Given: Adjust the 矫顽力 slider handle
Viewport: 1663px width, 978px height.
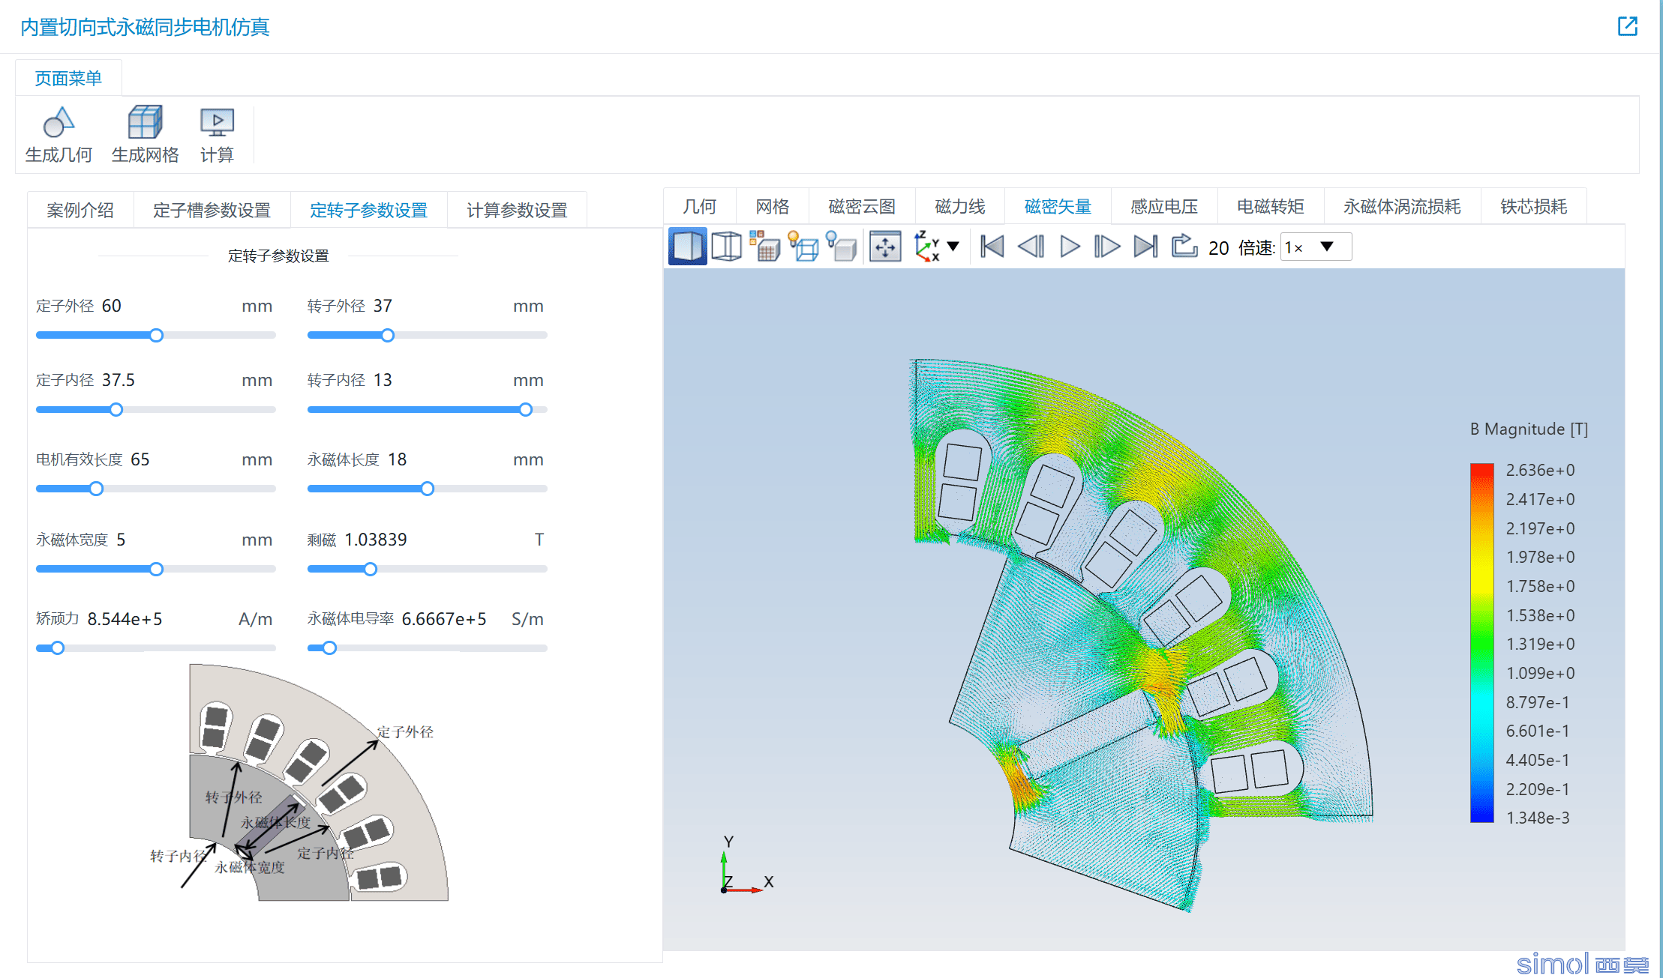Looking at the screenshot, I should coord(57,648).
